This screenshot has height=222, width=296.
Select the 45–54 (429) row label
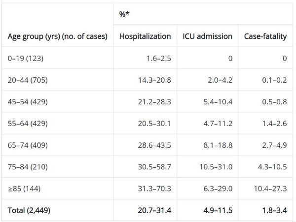click(28, 101)
